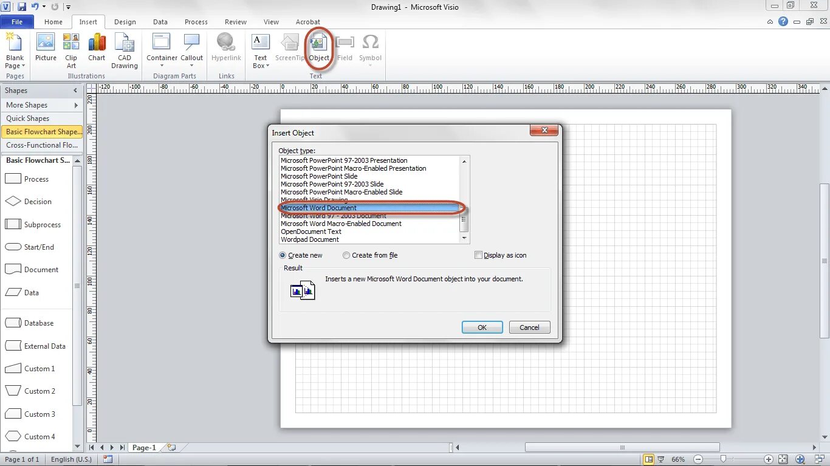Select the External Data shape
Viewport: 830px width, 466px height.
coord(35,346)
